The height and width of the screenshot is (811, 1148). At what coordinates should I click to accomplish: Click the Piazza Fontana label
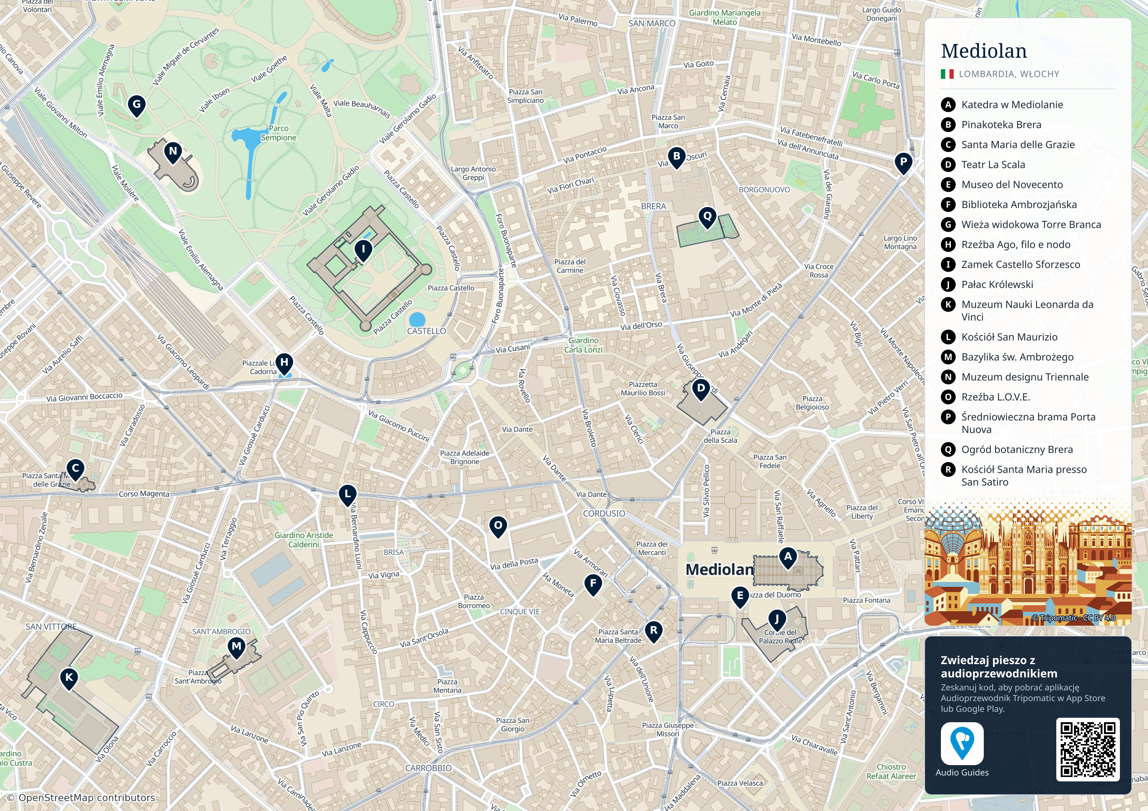click(867, 600)
